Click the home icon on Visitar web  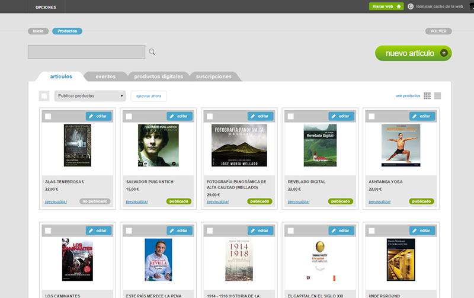399,7
